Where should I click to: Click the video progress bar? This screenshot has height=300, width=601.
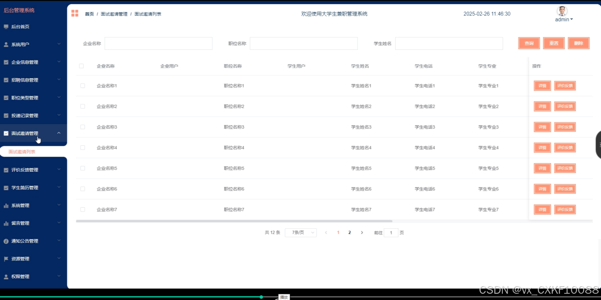pos(300,297)
